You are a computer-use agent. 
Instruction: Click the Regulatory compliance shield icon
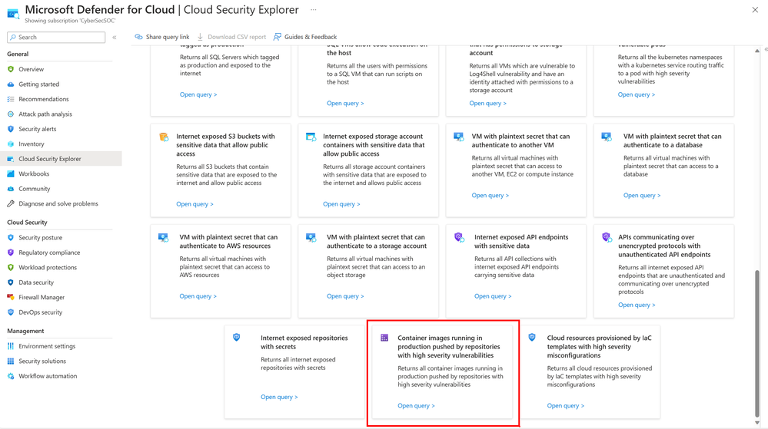tap(11, 252)
